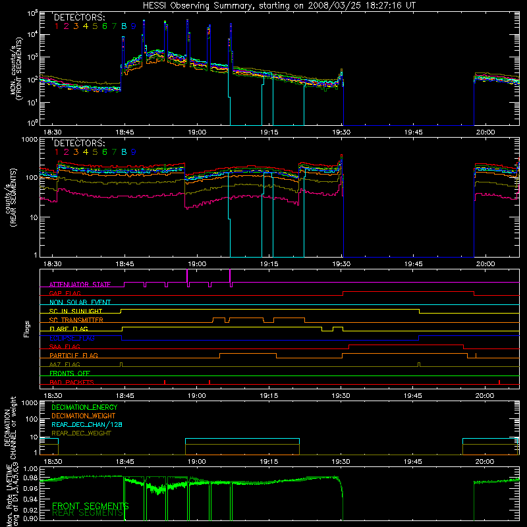The height and width of the screenshot is (527, 527).
Task: Click 20:00 tick label below rear segments plot
Action: [x=485, y=264]
